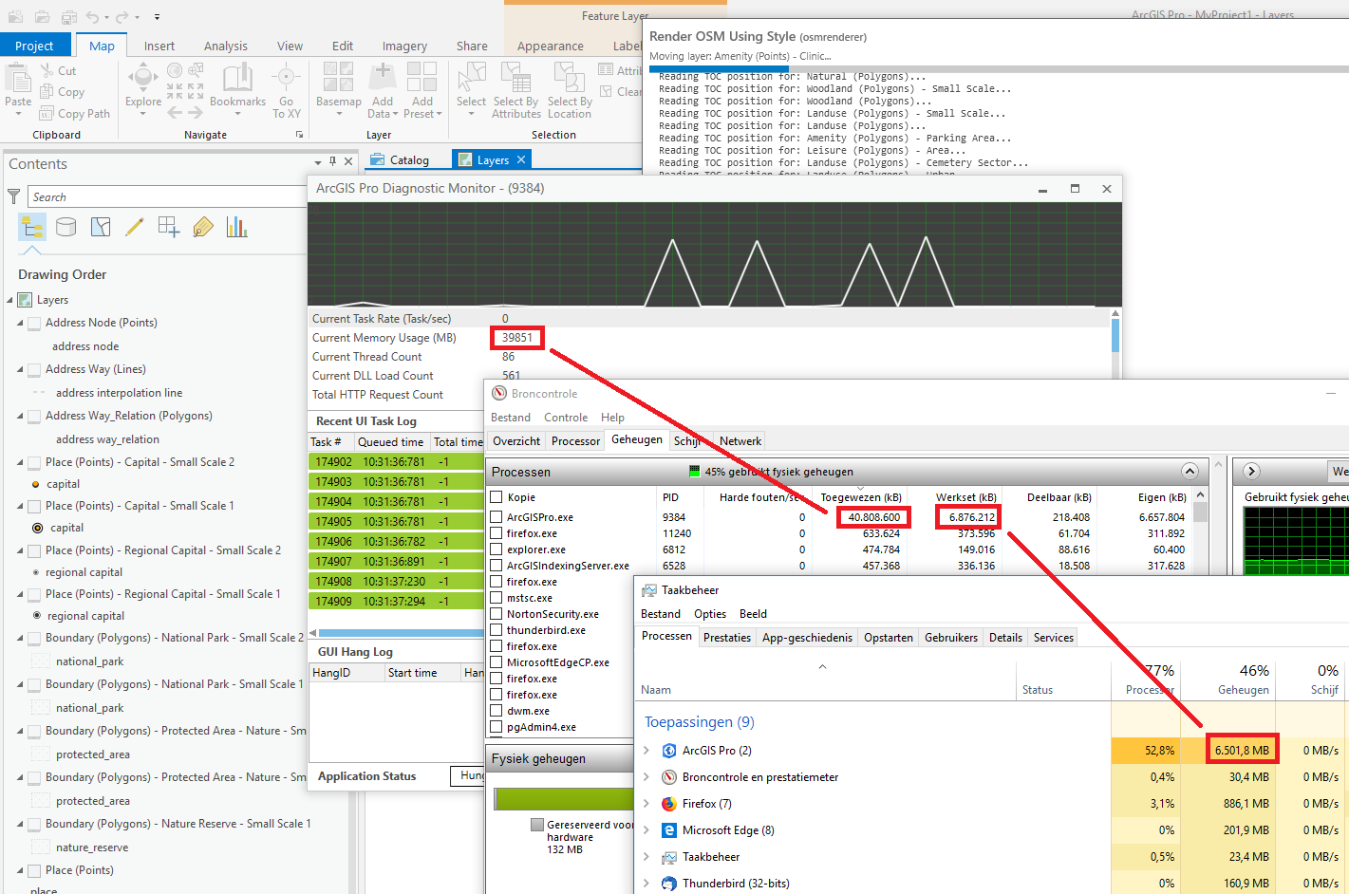Check pgAdmin4.exe in Broncontrole process list
The image size is (1349, 894).
496,727
